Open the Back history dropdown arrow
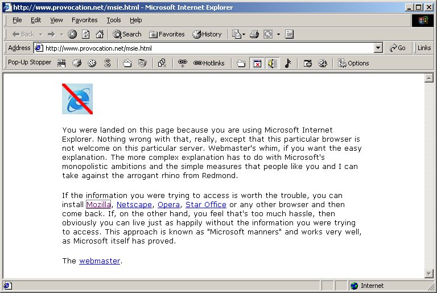Viewport: 437px width, 293px height. coord(41,35)
